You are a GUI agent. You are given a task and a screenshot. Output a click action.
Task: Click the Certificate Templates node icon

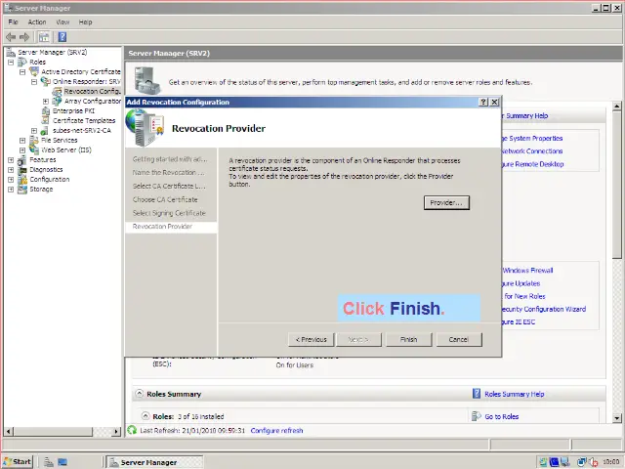tap(46, 120)
